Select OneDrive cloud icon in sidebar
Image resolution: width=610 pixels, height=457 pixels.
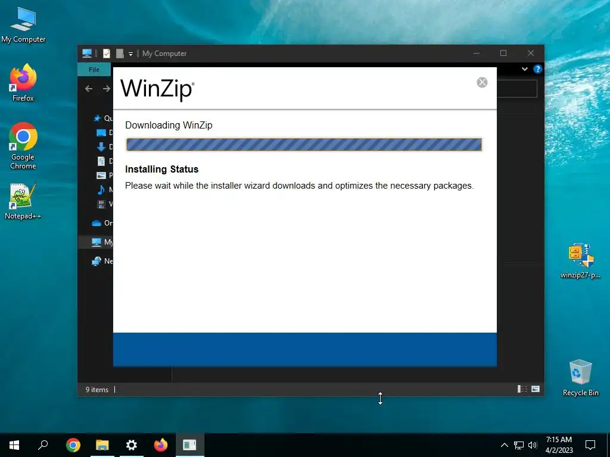click(97, 223)
